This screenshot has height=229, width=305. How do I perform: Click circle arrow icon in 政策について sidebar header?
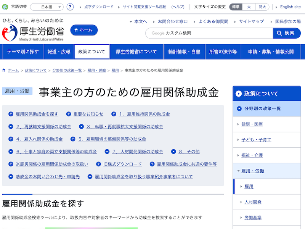[239, 94]
